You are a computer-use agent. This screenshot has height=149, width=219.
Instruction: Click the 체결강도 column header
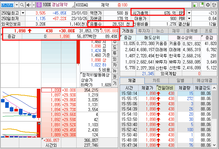coord(202,88)
